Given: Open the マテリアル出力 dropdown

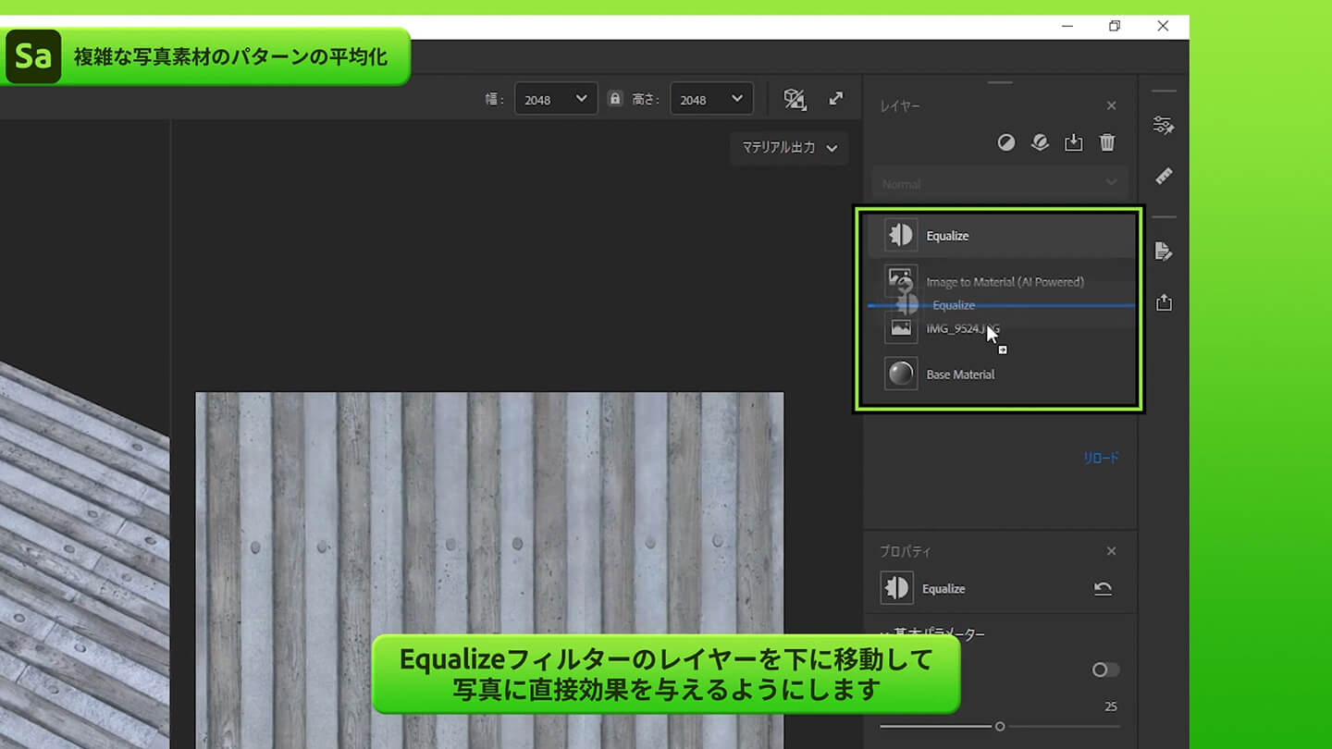Looking at the screenshot, I should [789, 148].
